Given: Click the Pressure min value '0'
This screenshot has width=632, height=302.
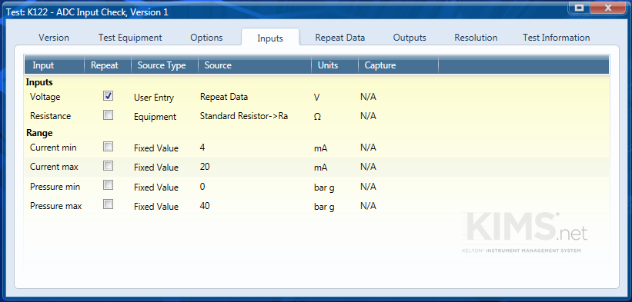Looking at the screenshot, I should 202,187.
